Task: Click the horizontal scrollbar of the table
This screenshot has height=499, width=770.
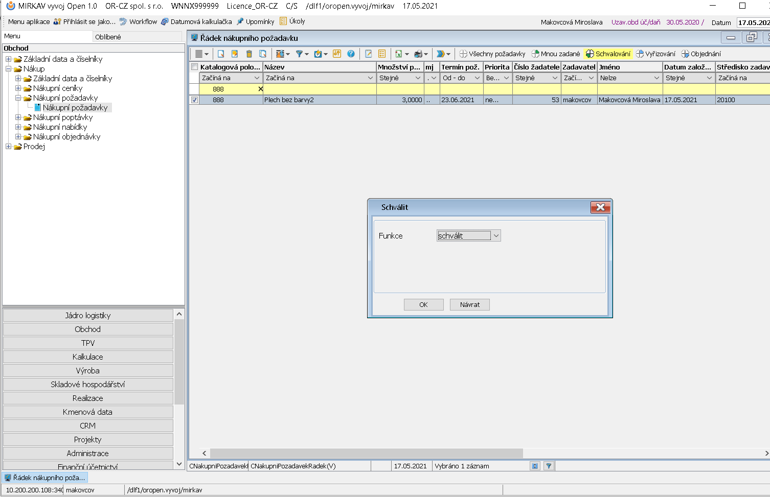Action: pyautogui.click(x=366, y=453)
